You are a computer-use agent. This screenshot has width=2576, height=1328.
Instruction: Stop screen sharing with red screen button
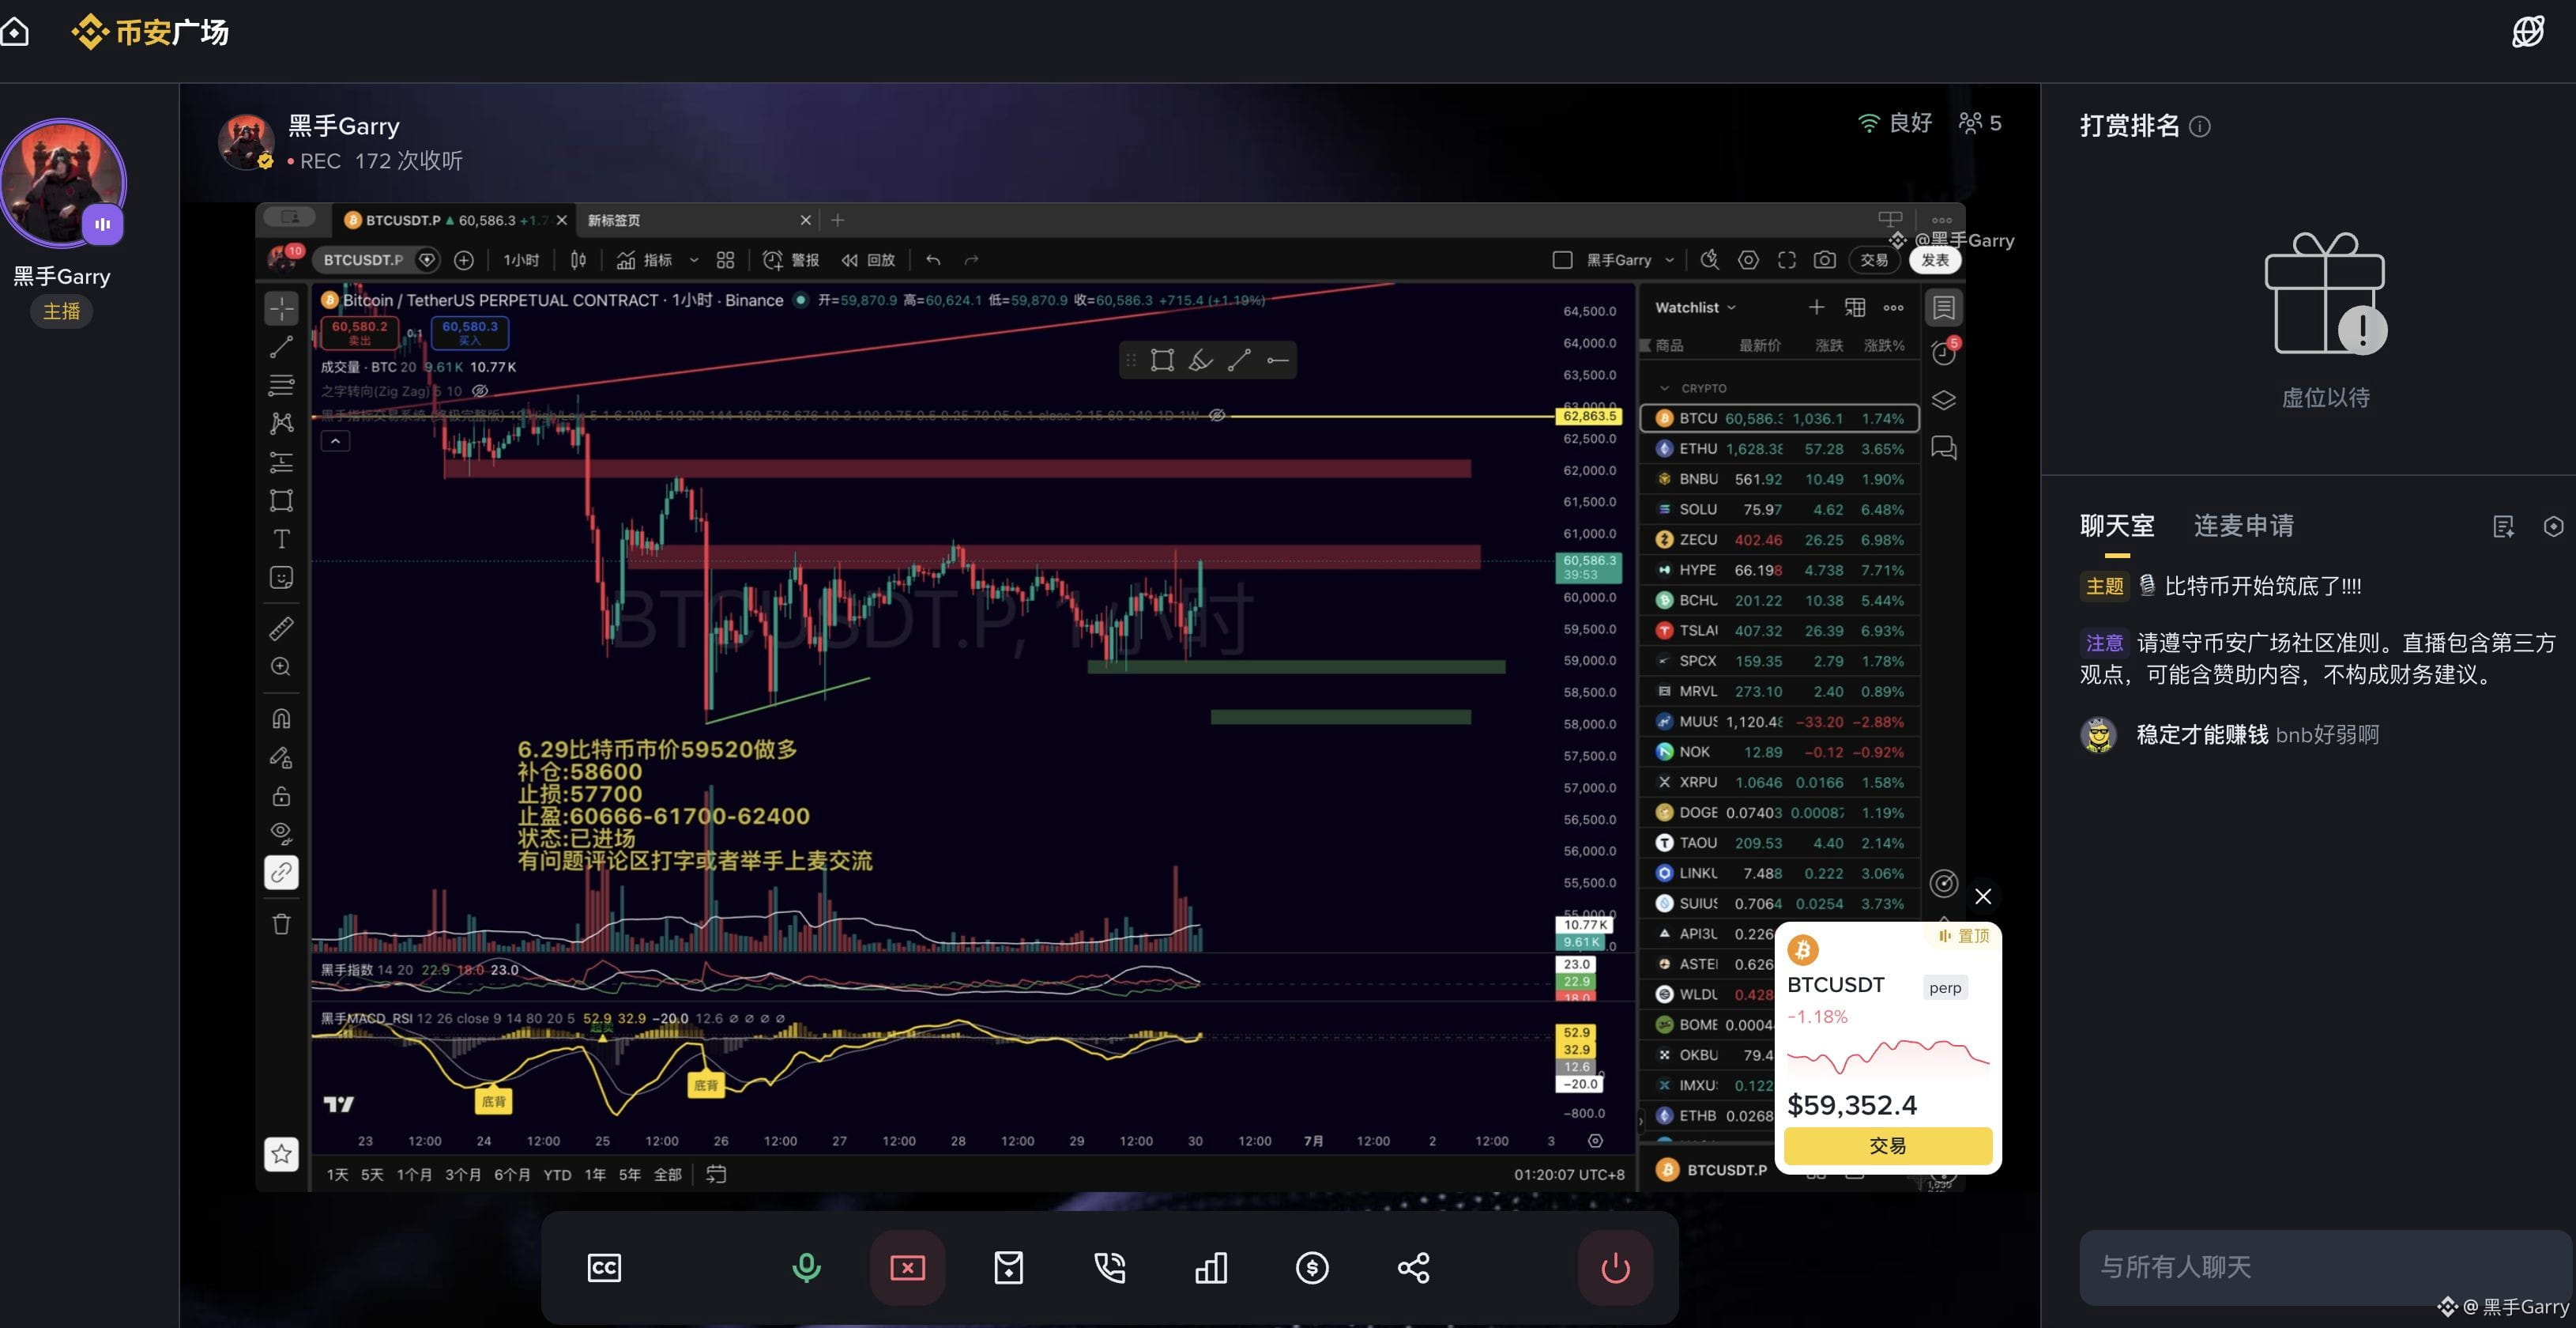pyautogui.click(x=907, y=1268)
